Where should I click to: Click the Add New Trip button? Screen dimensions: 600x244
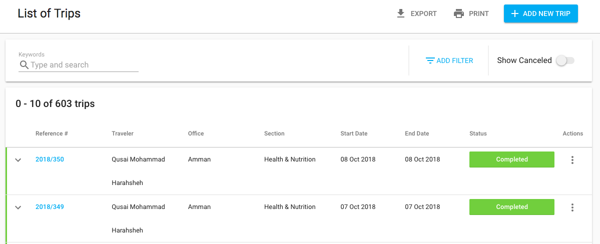[540, 14]
